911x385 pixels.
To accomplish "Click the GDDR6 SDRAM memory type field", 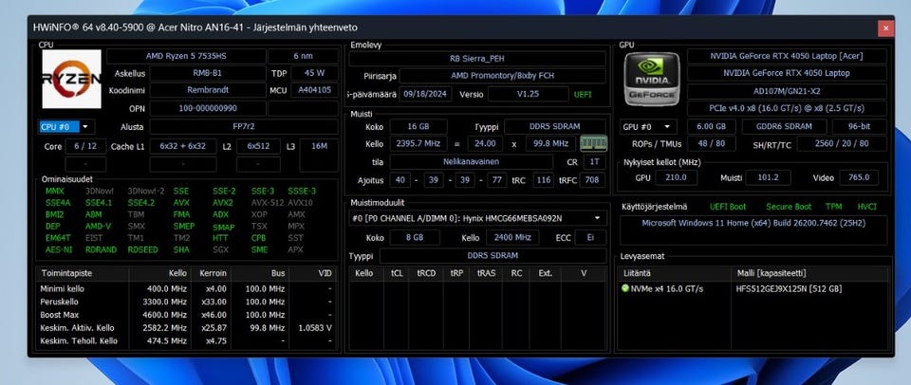I will (x=784, y=126).
